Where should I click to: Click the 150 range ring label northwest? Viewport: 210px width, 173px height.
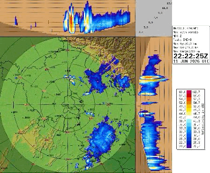pyautogui.click(x=47, y=69)
